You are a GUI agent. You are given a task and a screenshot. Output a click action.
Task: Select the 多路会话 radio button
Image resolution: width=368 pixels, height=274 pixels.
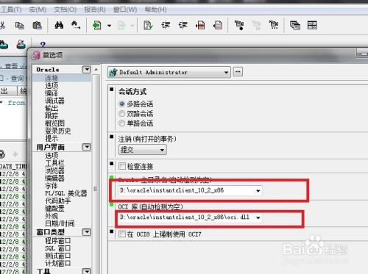pos(121,104)
